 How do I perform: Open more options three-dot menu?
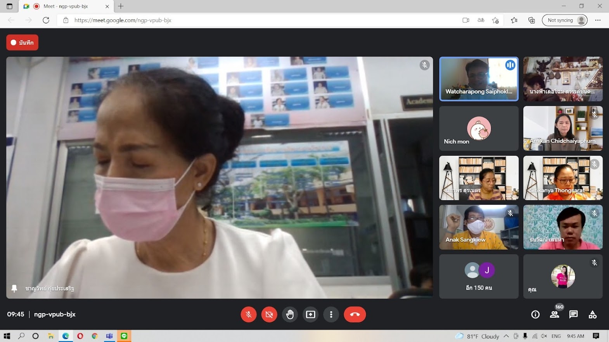(331, 315)
